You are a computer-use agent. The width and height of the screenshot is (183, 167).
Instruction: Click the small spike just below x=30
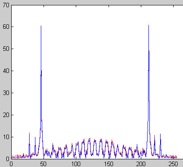pos(29,133)
